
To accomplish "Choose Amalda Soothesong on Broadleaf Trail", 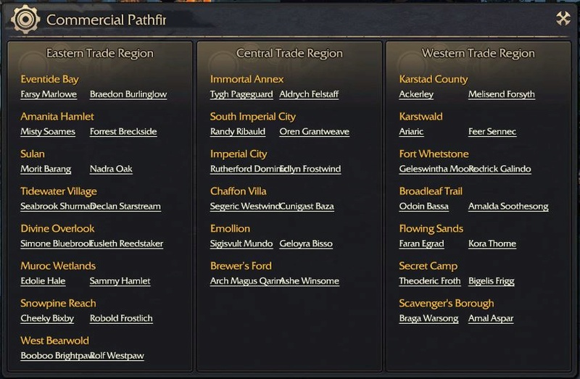I will tap(509, 207).
